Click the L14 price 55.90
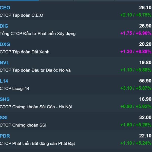152x152 pixels. [x=145, y=81]
